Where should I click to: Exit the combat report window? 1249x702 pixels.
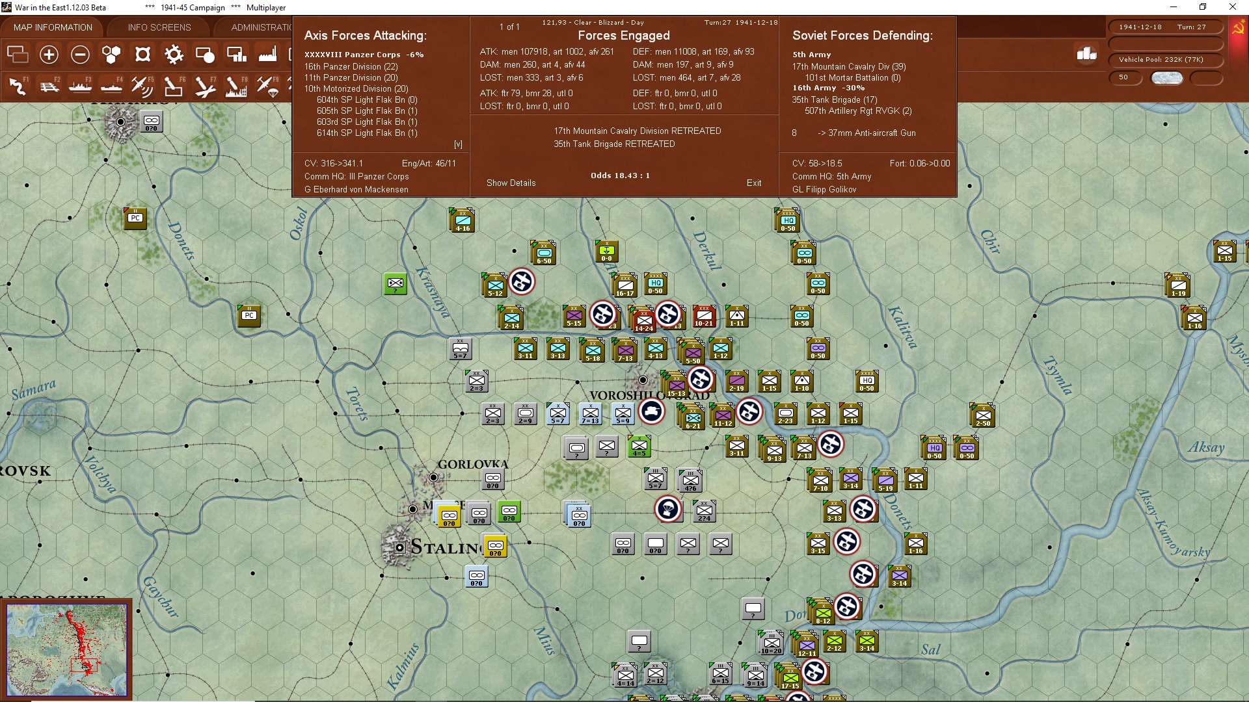pos(754,183)
